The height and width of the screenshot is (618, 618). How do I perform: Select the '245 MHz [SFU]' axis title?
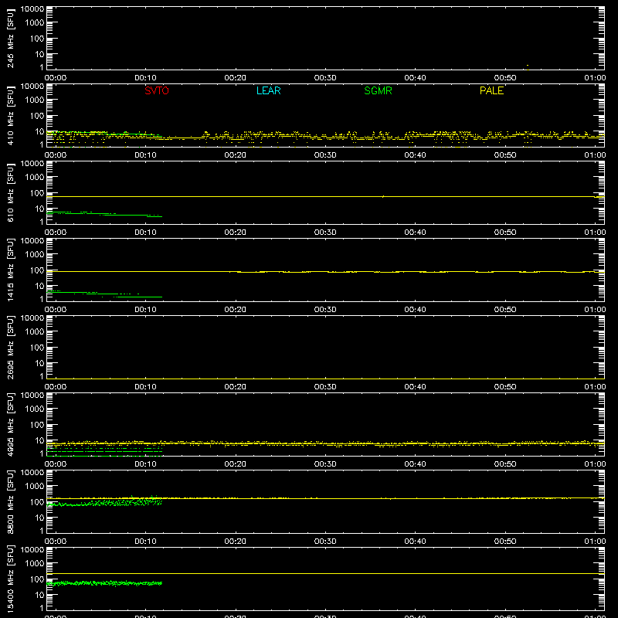click(10, 38)
